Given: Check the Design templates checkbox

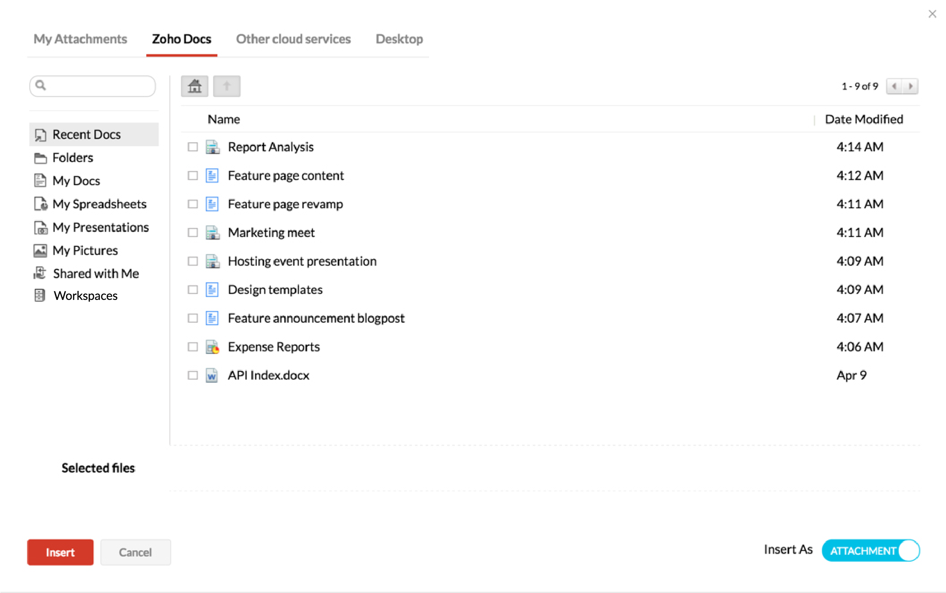Looking at the screenshot, I should coord(193,290).
